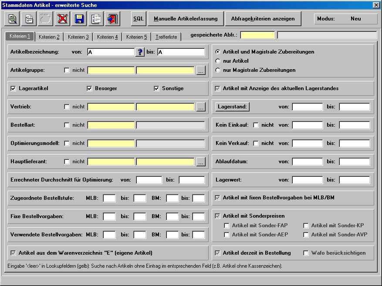Click the copy documents toolbar icon
The width and height of the screenshot is (382, 286).
[95, 19]
